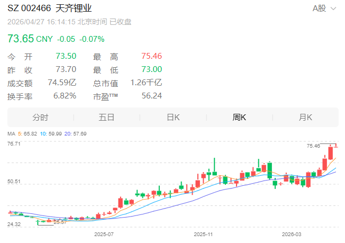This screenshot has width=345, height=243.
Task: Click the 最高 value 75.46 in stats
Action: (x=151, y=56)
